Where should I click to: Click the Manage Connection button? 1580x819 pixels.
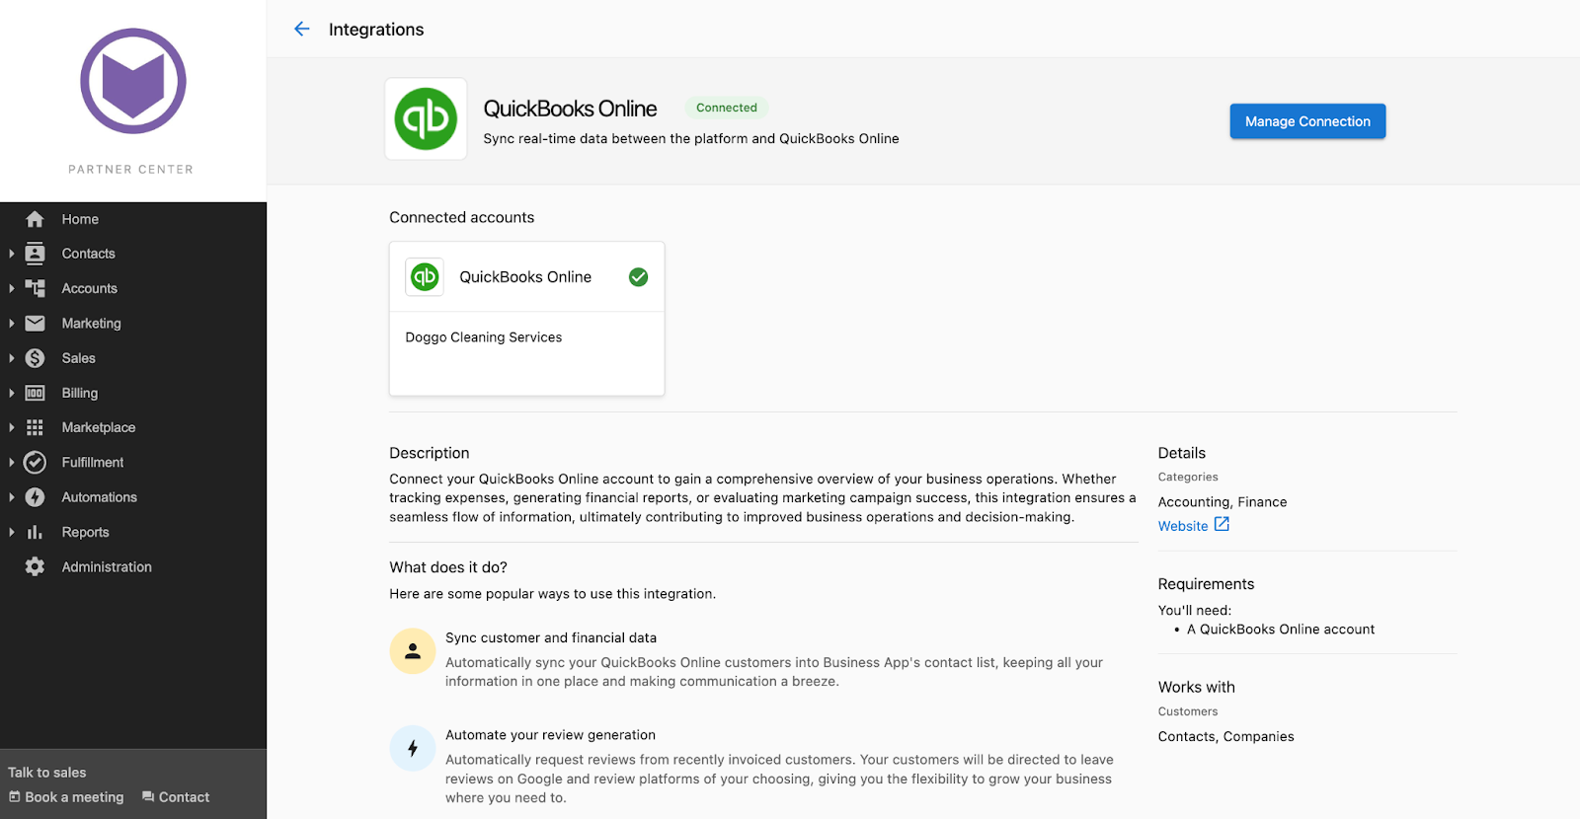[x=1307, y=121]
